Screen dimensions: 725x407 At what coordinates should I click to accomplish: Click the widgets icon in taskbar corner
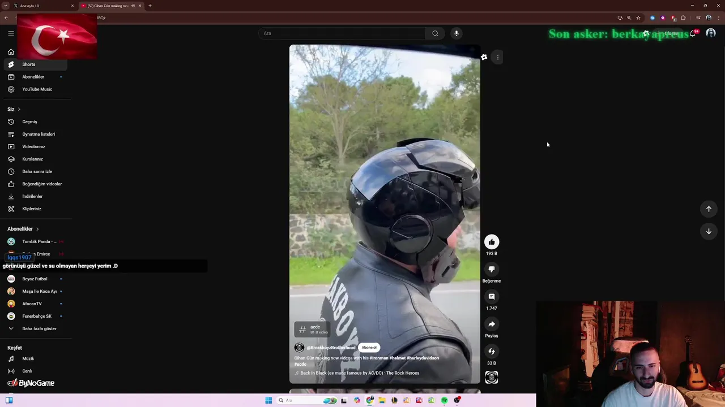(8, 400)
